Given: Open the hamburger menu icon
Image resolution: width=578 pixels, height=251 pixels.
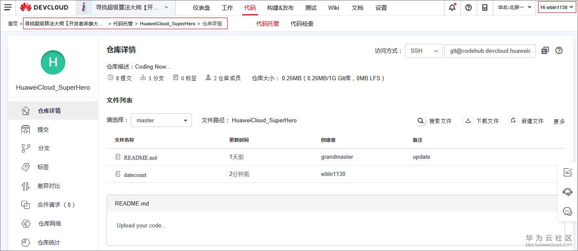Looking at the screenshot, I should click(8, 7).
